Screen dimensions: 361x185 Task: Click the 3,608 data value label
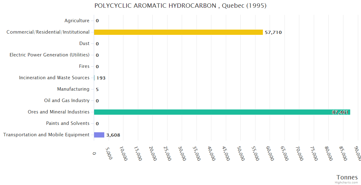[113, 135]
